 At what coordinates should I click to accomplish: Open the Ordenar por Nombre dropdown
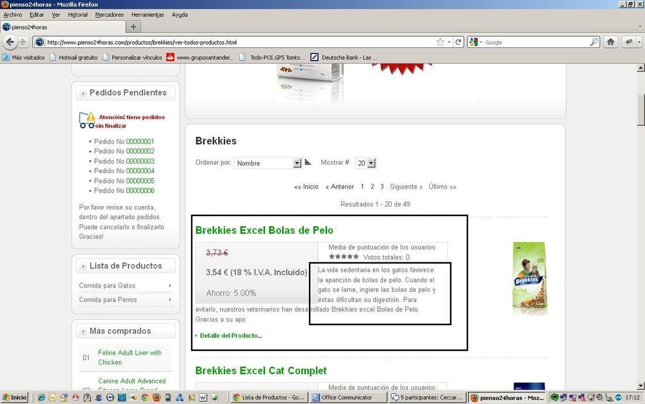point(297,163)
